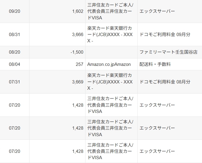
Task: Click the Amazon.co.jpAmazon cell
Action: (x=109, y=64)
